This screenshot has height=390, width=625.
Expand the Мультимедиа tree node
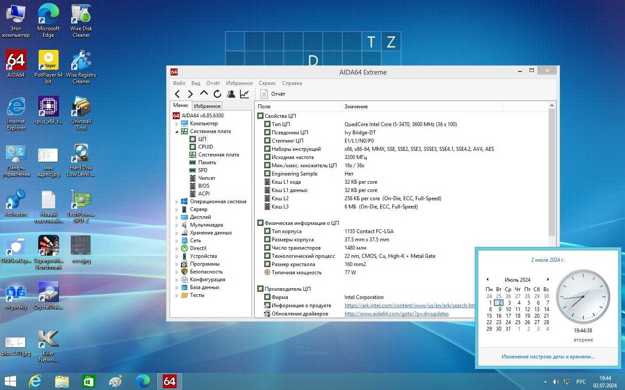coord(177,225)
